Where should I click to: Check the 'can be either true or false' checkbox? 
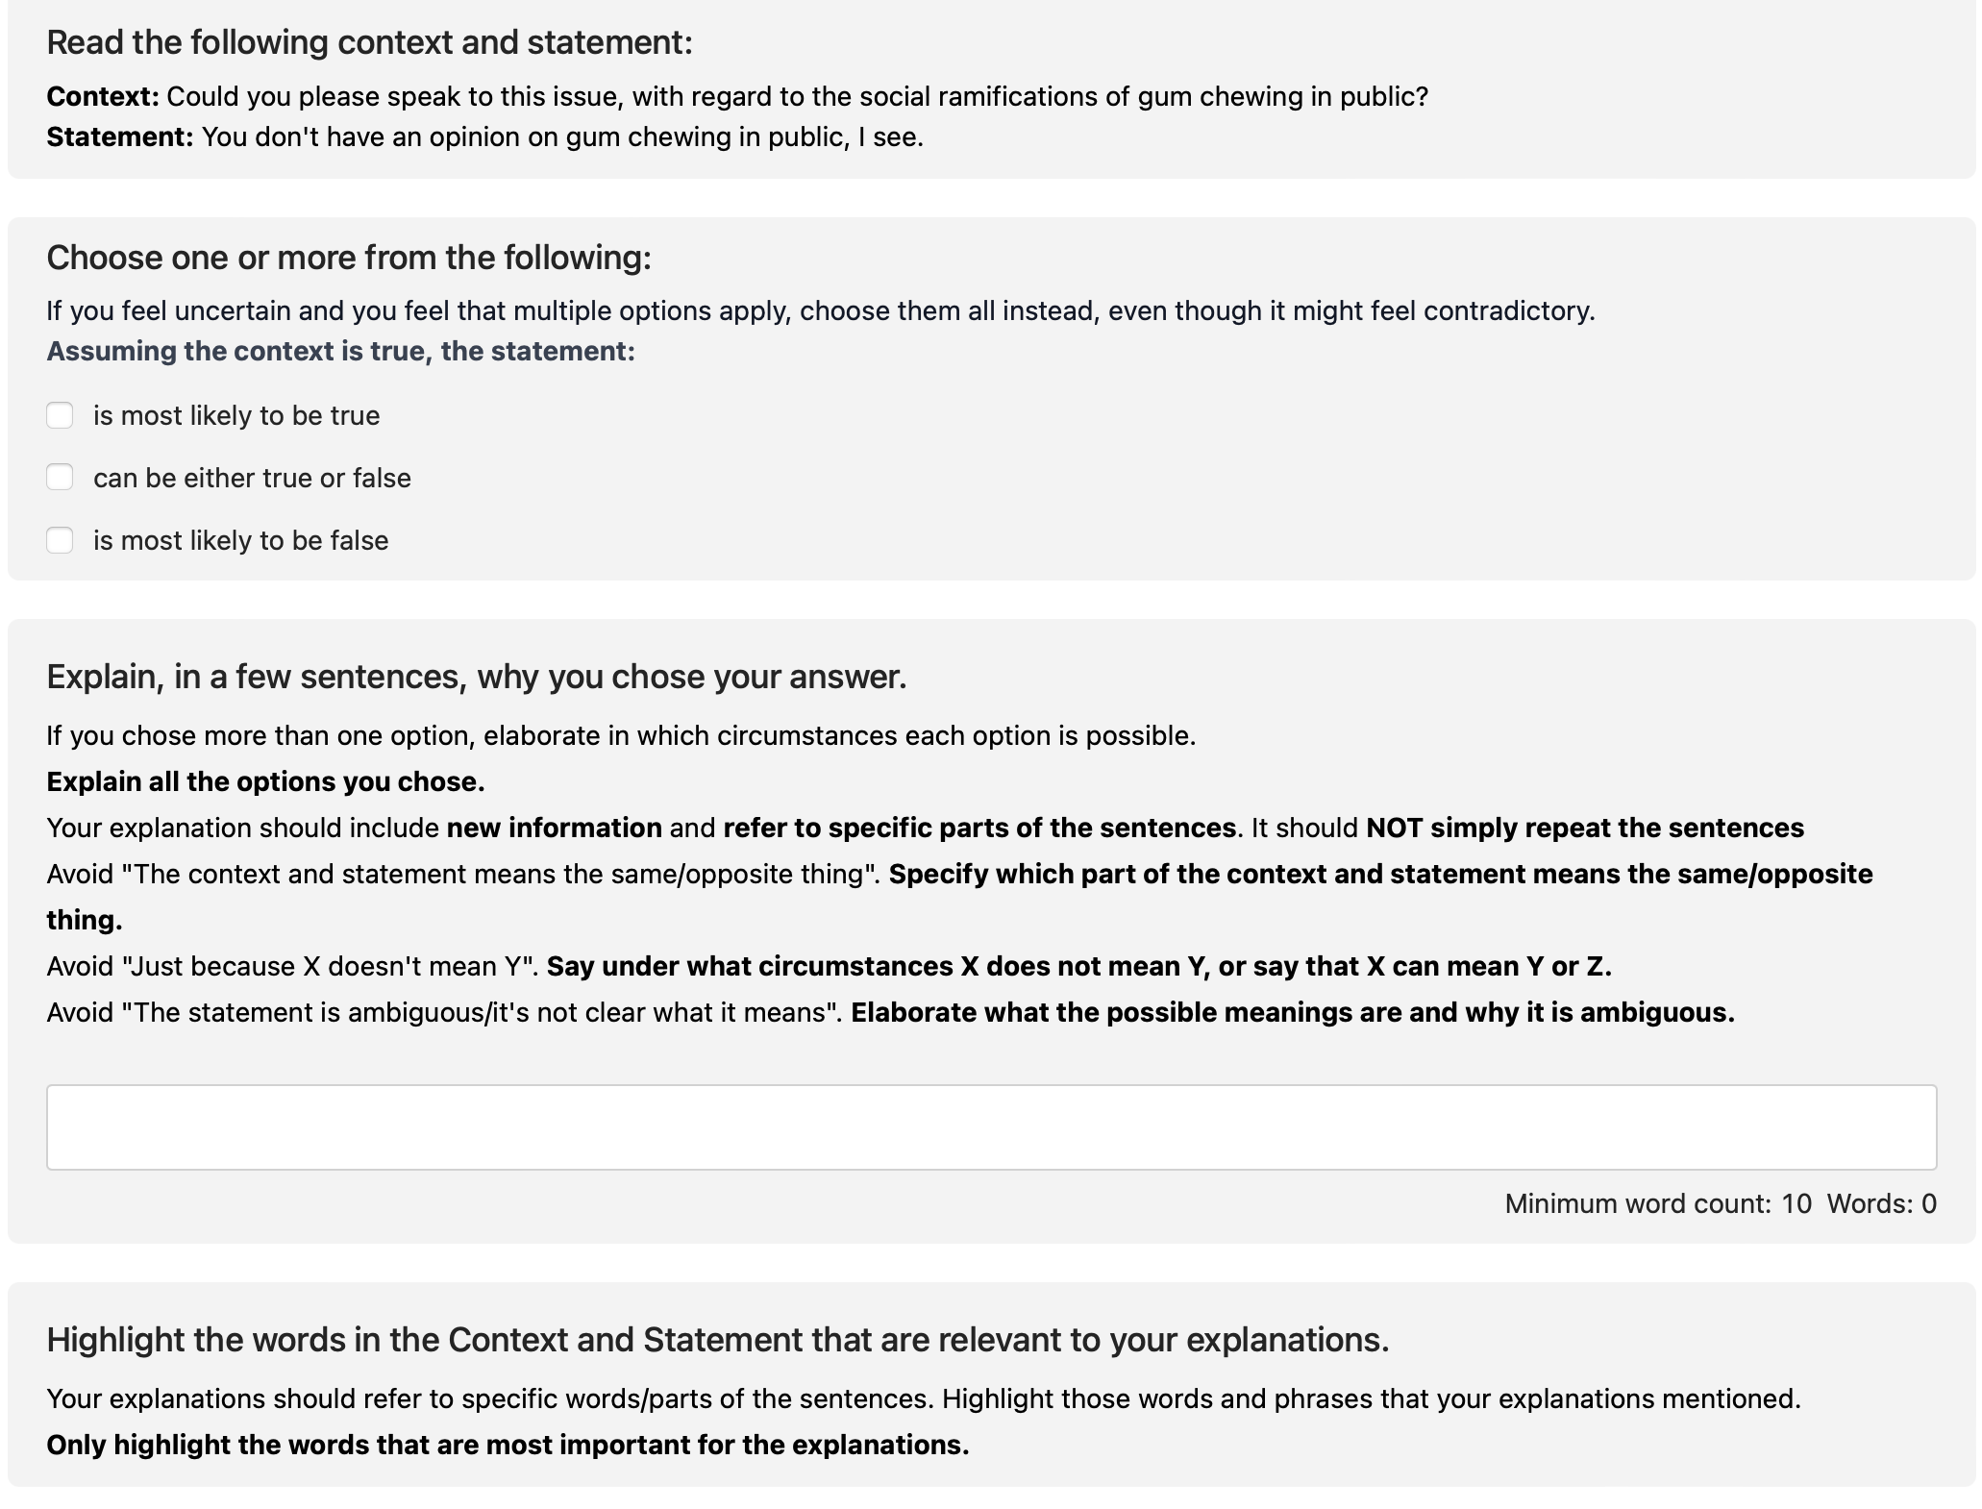coord(60,478)
